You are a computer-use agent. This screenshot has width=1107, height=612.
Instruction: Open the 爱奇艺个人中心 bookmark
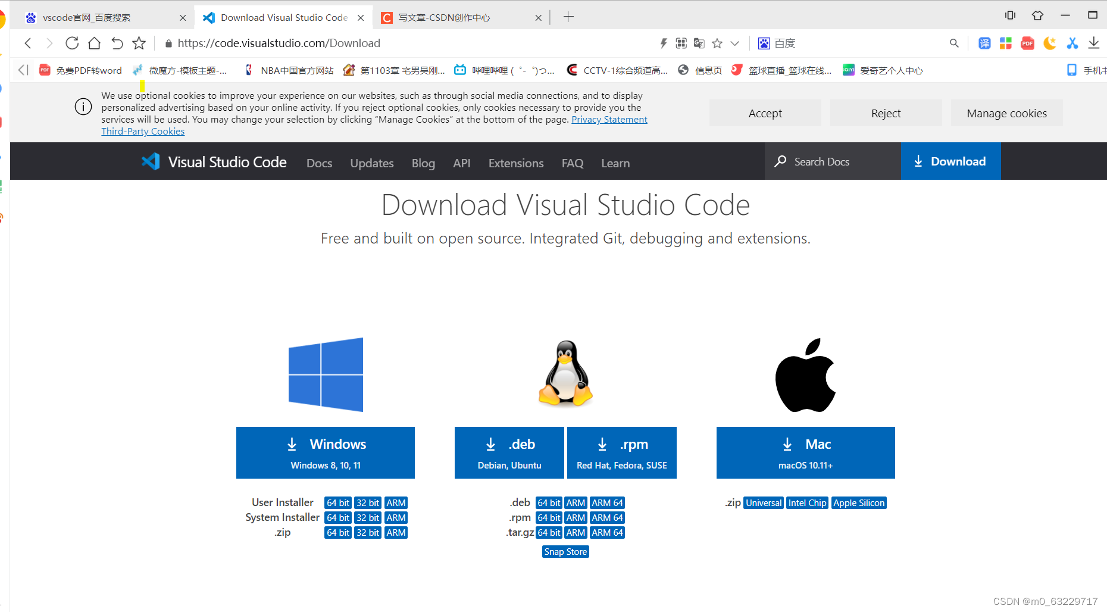coord(883,70)
